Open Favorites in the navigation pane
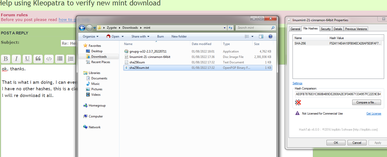 pyautogui.click(x=95, y=46)
